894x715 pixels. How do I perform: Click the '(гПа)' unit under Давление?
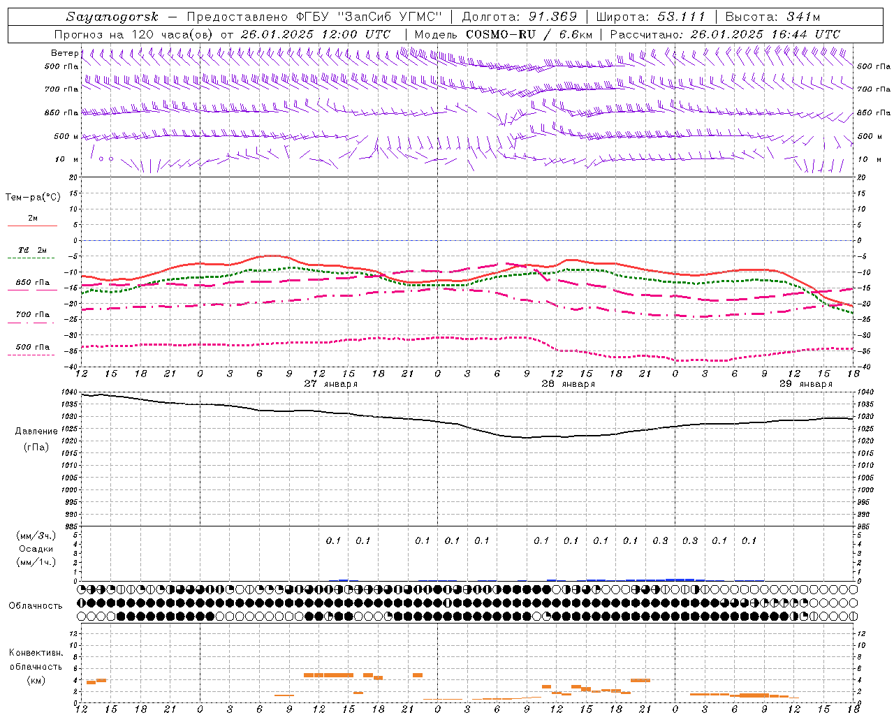tap(36, 448)
